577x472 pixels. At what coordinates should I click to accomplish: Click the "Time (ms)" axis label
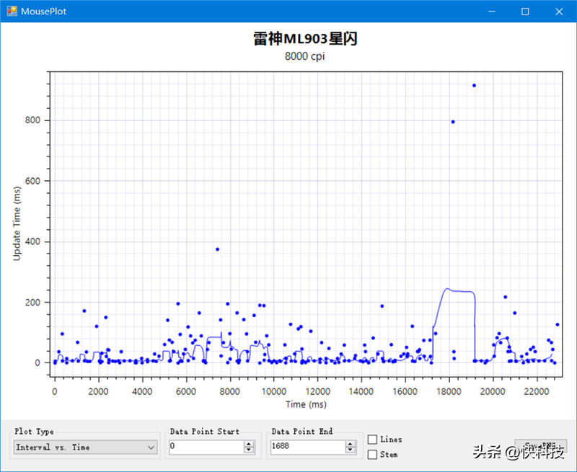[x=306, y=404]
